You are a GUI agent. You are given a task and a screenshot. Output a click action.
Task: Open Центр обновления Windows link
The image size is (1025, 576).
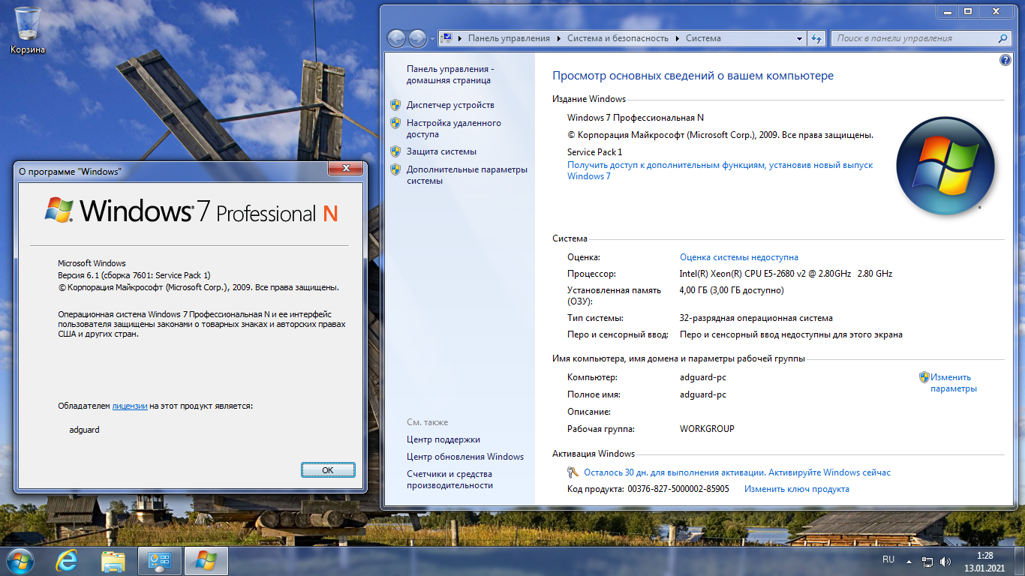pos(465,457)
